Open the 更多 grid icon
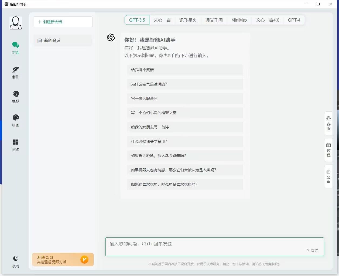The image size is (339, 276). (x=16, y=142)
